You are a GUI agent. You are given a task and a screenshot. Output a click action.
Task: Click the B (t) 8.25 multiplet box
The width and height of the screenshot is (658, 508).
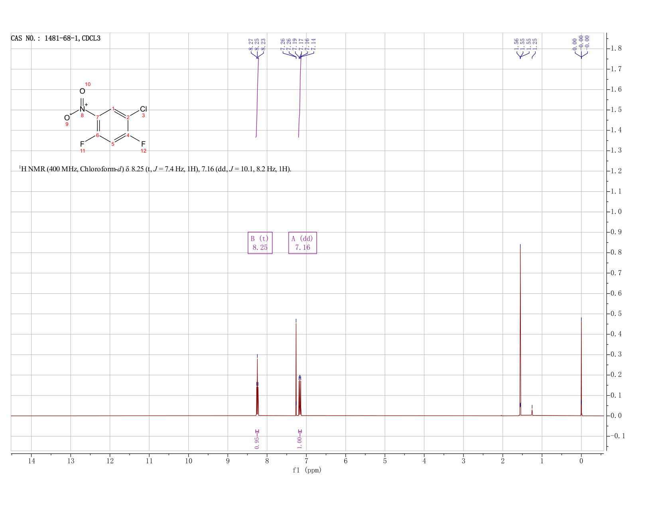(x=260, y=243)
